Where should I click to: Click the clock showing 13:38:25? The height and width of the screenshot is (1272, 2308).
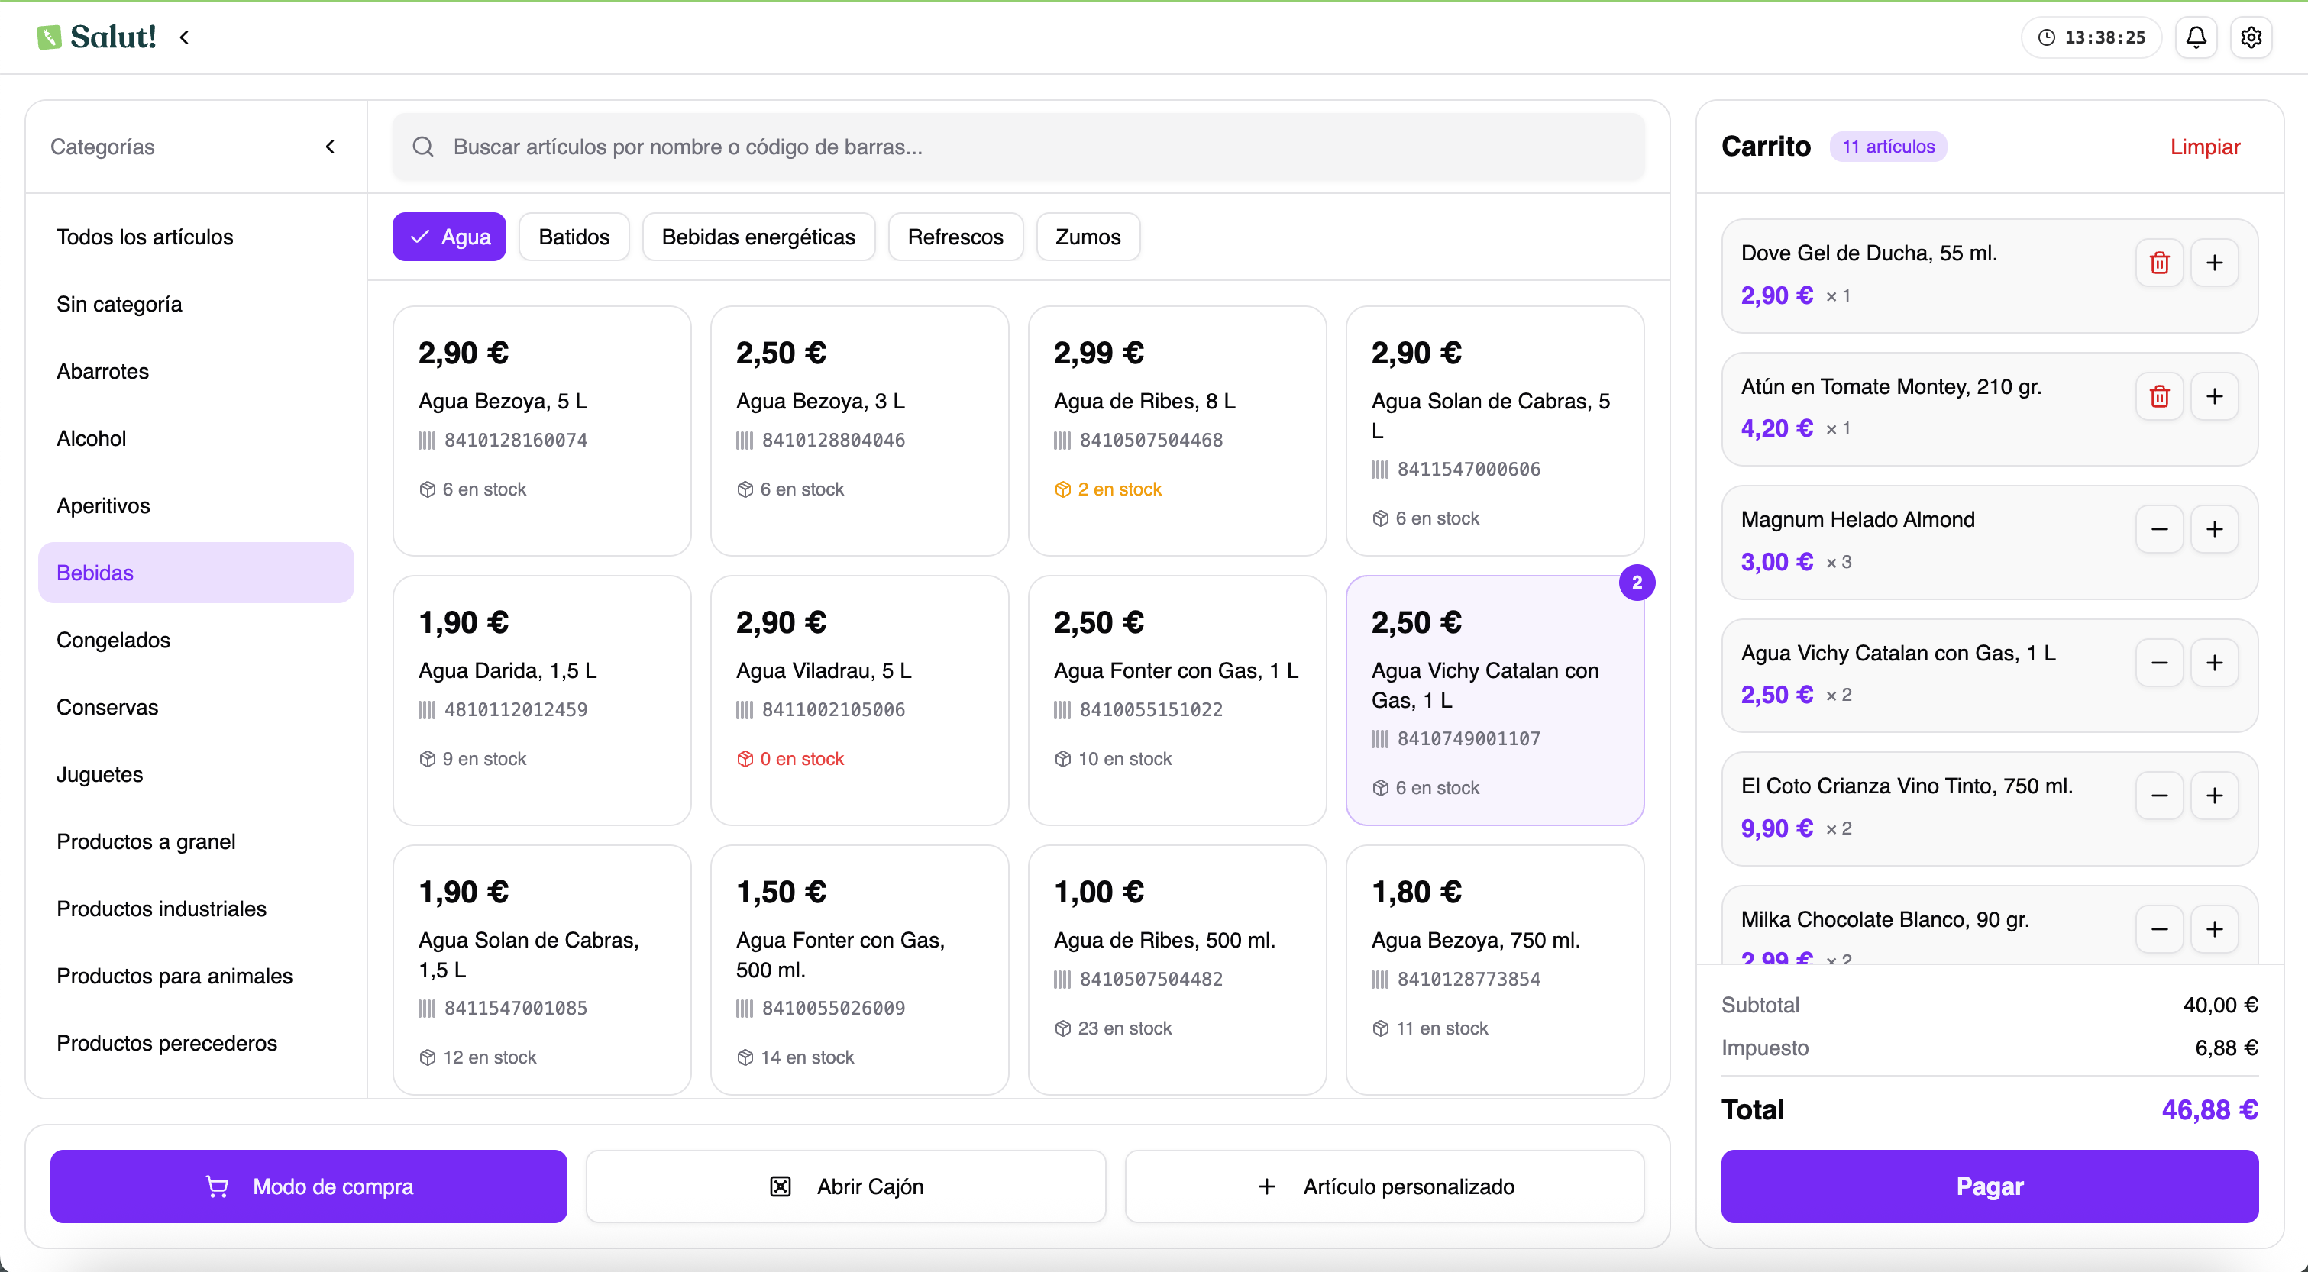tap(2091, 37)
